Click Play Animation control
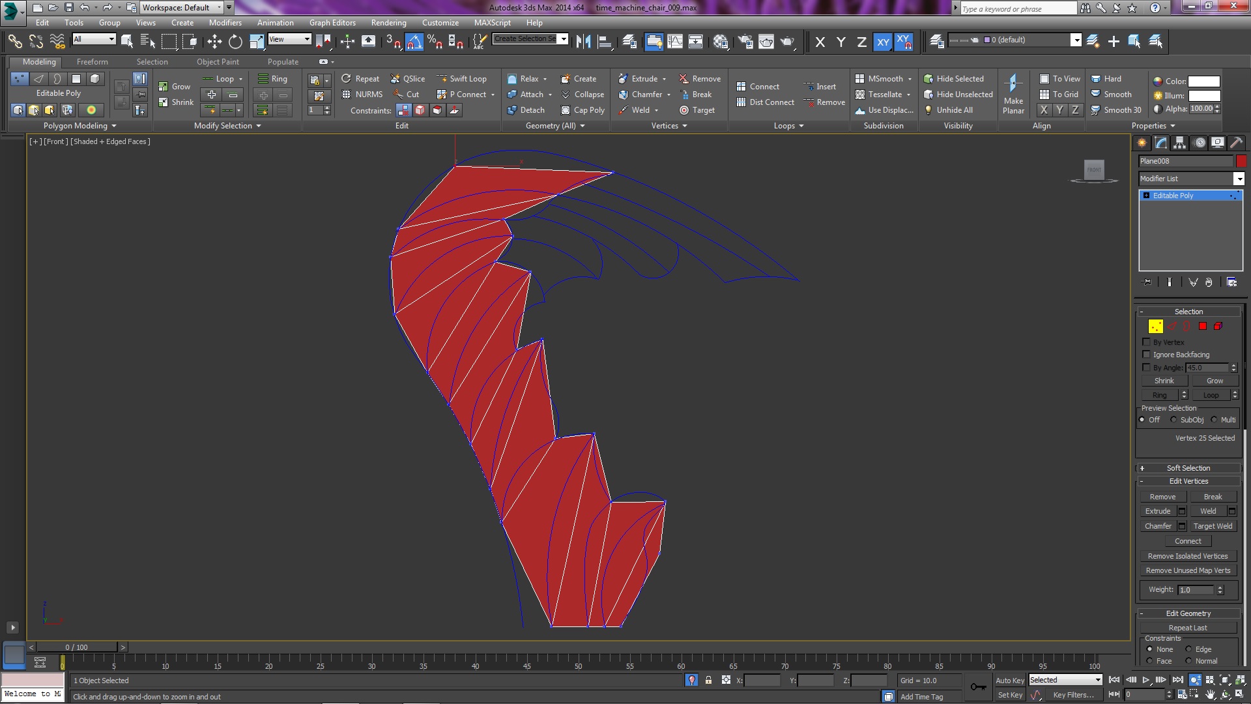The width and height of the screenshot is (1251, 704). coord(1146,680)
